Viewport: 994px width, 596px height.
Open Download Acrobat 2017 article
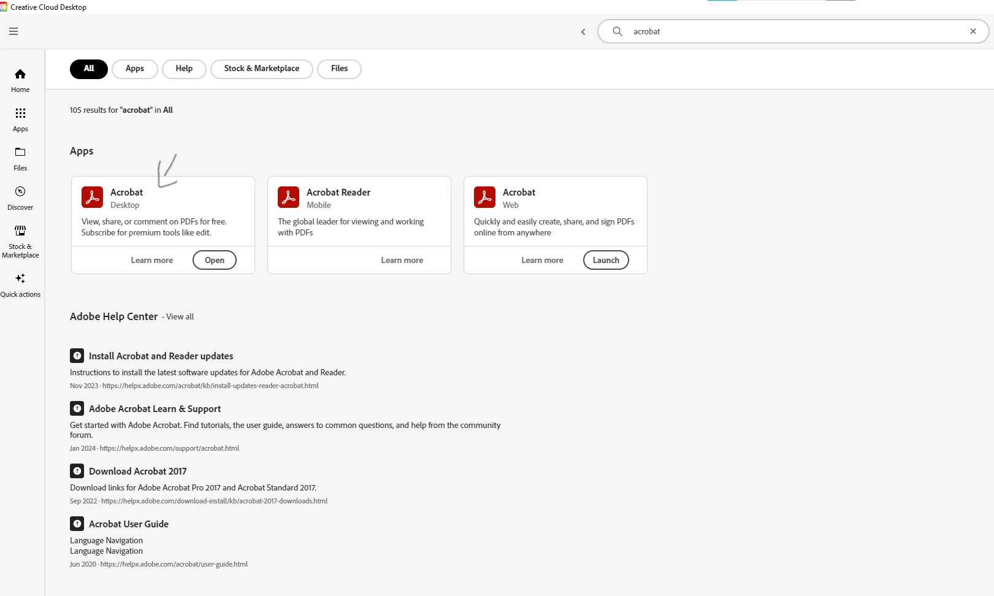[138, 471]
